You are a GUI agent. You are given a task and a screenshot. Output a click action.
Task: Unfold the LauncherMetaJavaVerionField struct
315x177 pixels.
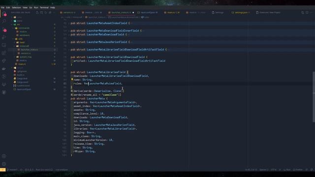tap(69, 42)
